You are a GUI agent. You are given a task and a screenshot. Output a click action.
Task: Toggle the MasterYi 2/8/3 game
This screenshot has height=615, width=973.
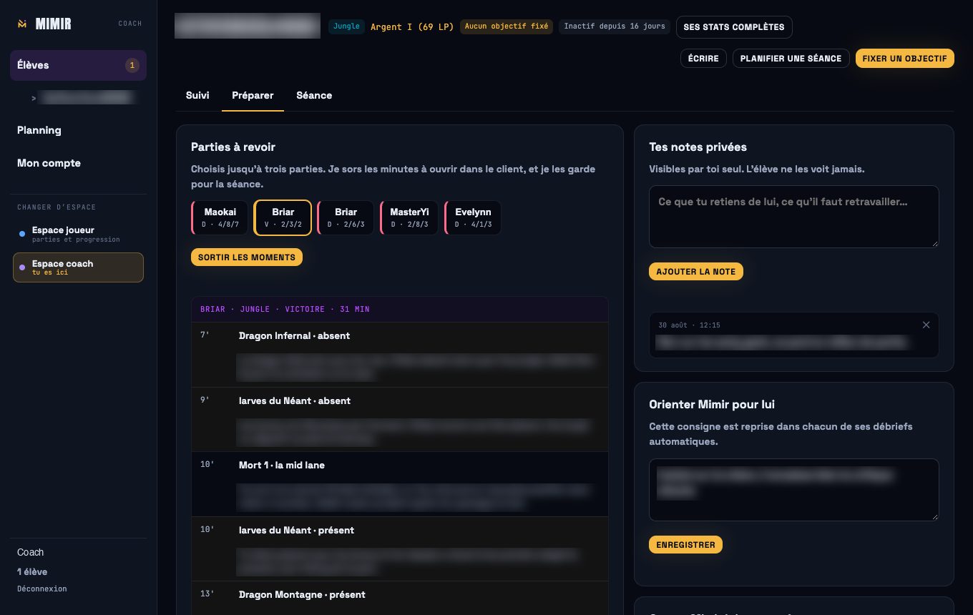409,217
